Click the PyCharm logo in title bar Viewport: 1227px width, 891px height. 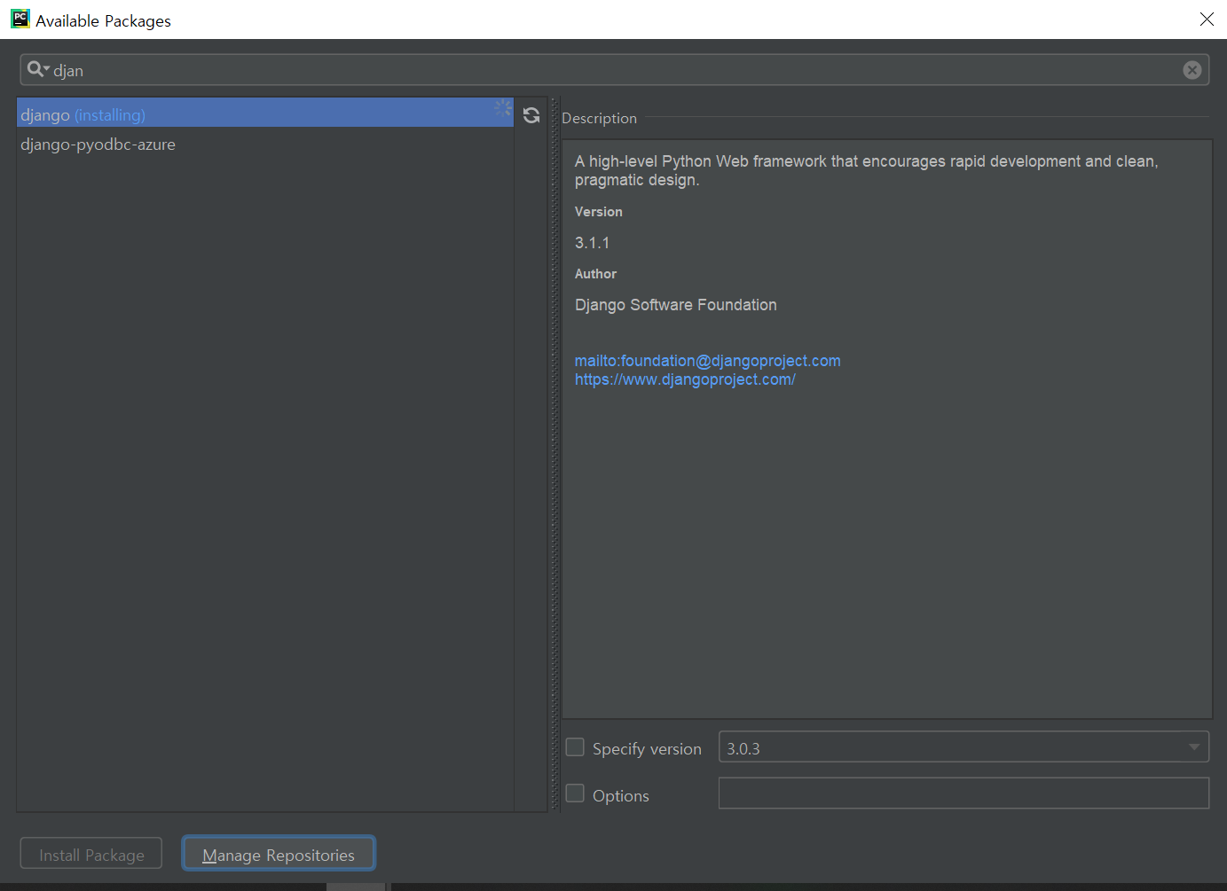pyautogui.click(x=20, y=19)
